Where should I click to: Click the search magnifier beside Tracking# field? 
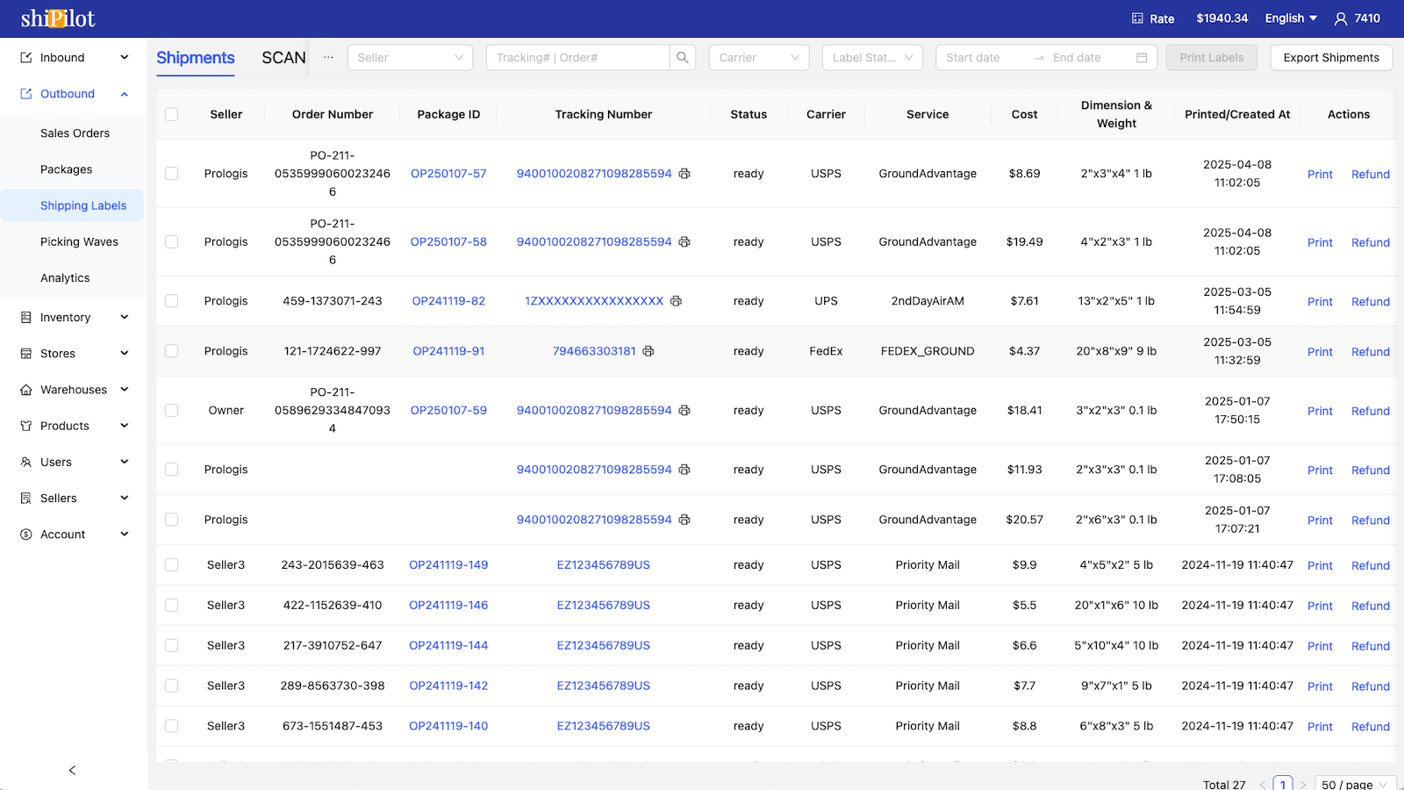[x=682, y=57]
